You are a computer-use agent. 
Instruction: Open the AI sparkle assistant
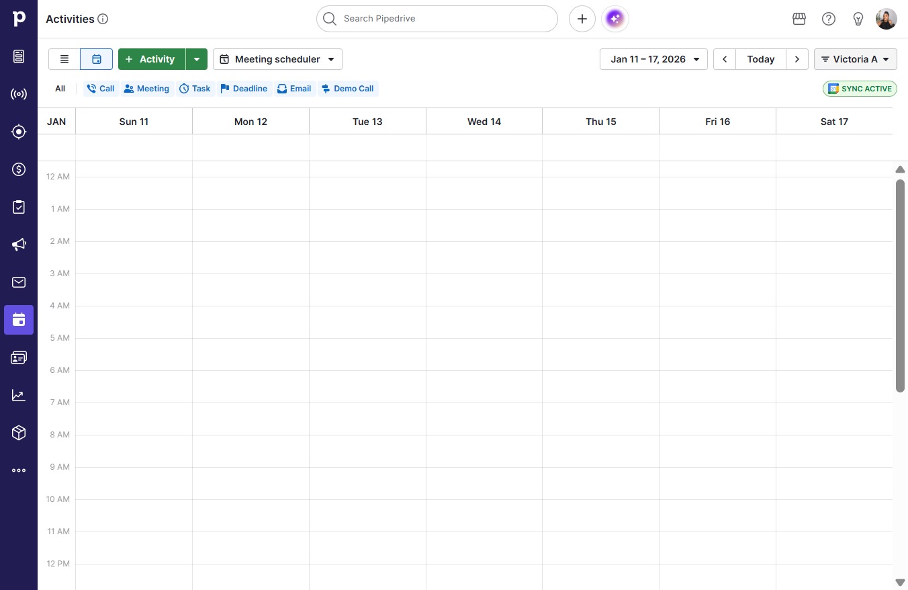coord(615,19)
